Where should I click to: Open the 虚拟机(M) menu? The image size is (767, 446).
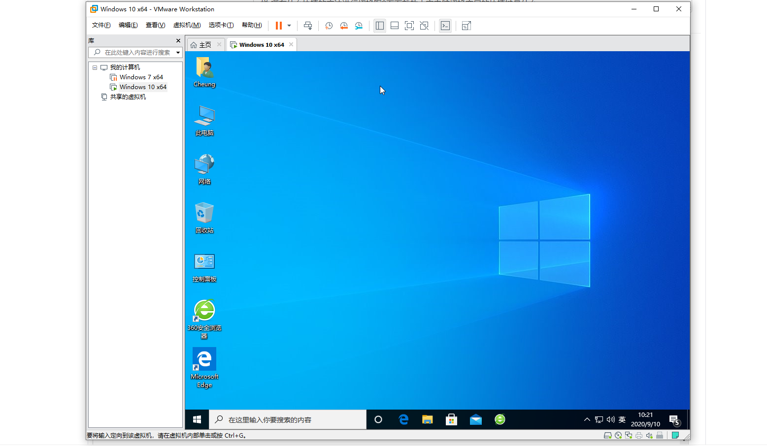point(187,25)
